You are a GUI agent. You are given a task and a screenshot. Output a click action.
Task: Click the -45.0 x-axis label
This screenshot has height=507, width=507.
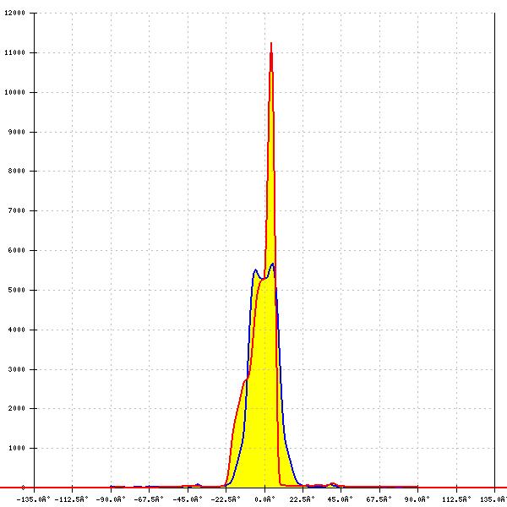[188, 499]
